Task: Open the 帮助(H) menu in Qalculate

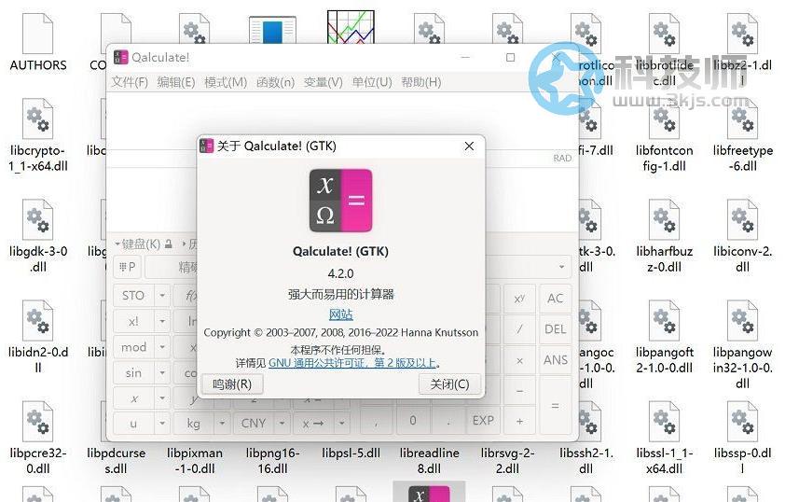Action: tap(421, 82)
